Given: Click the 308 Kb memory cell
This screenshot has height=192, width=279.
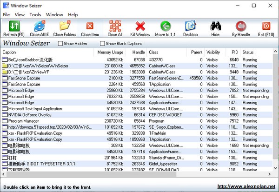Looking at the screenshot, I should (x=117, y=146).
